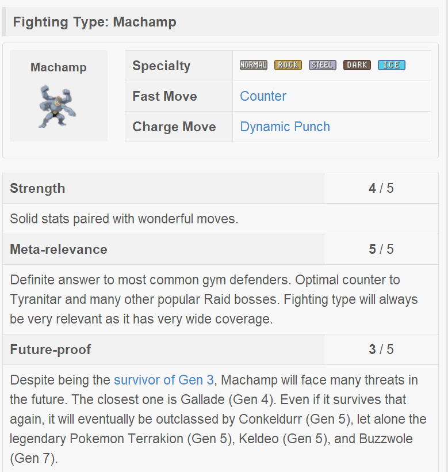Select the Charge Move row label
The image size is (448, 472).
pos(174,127)
